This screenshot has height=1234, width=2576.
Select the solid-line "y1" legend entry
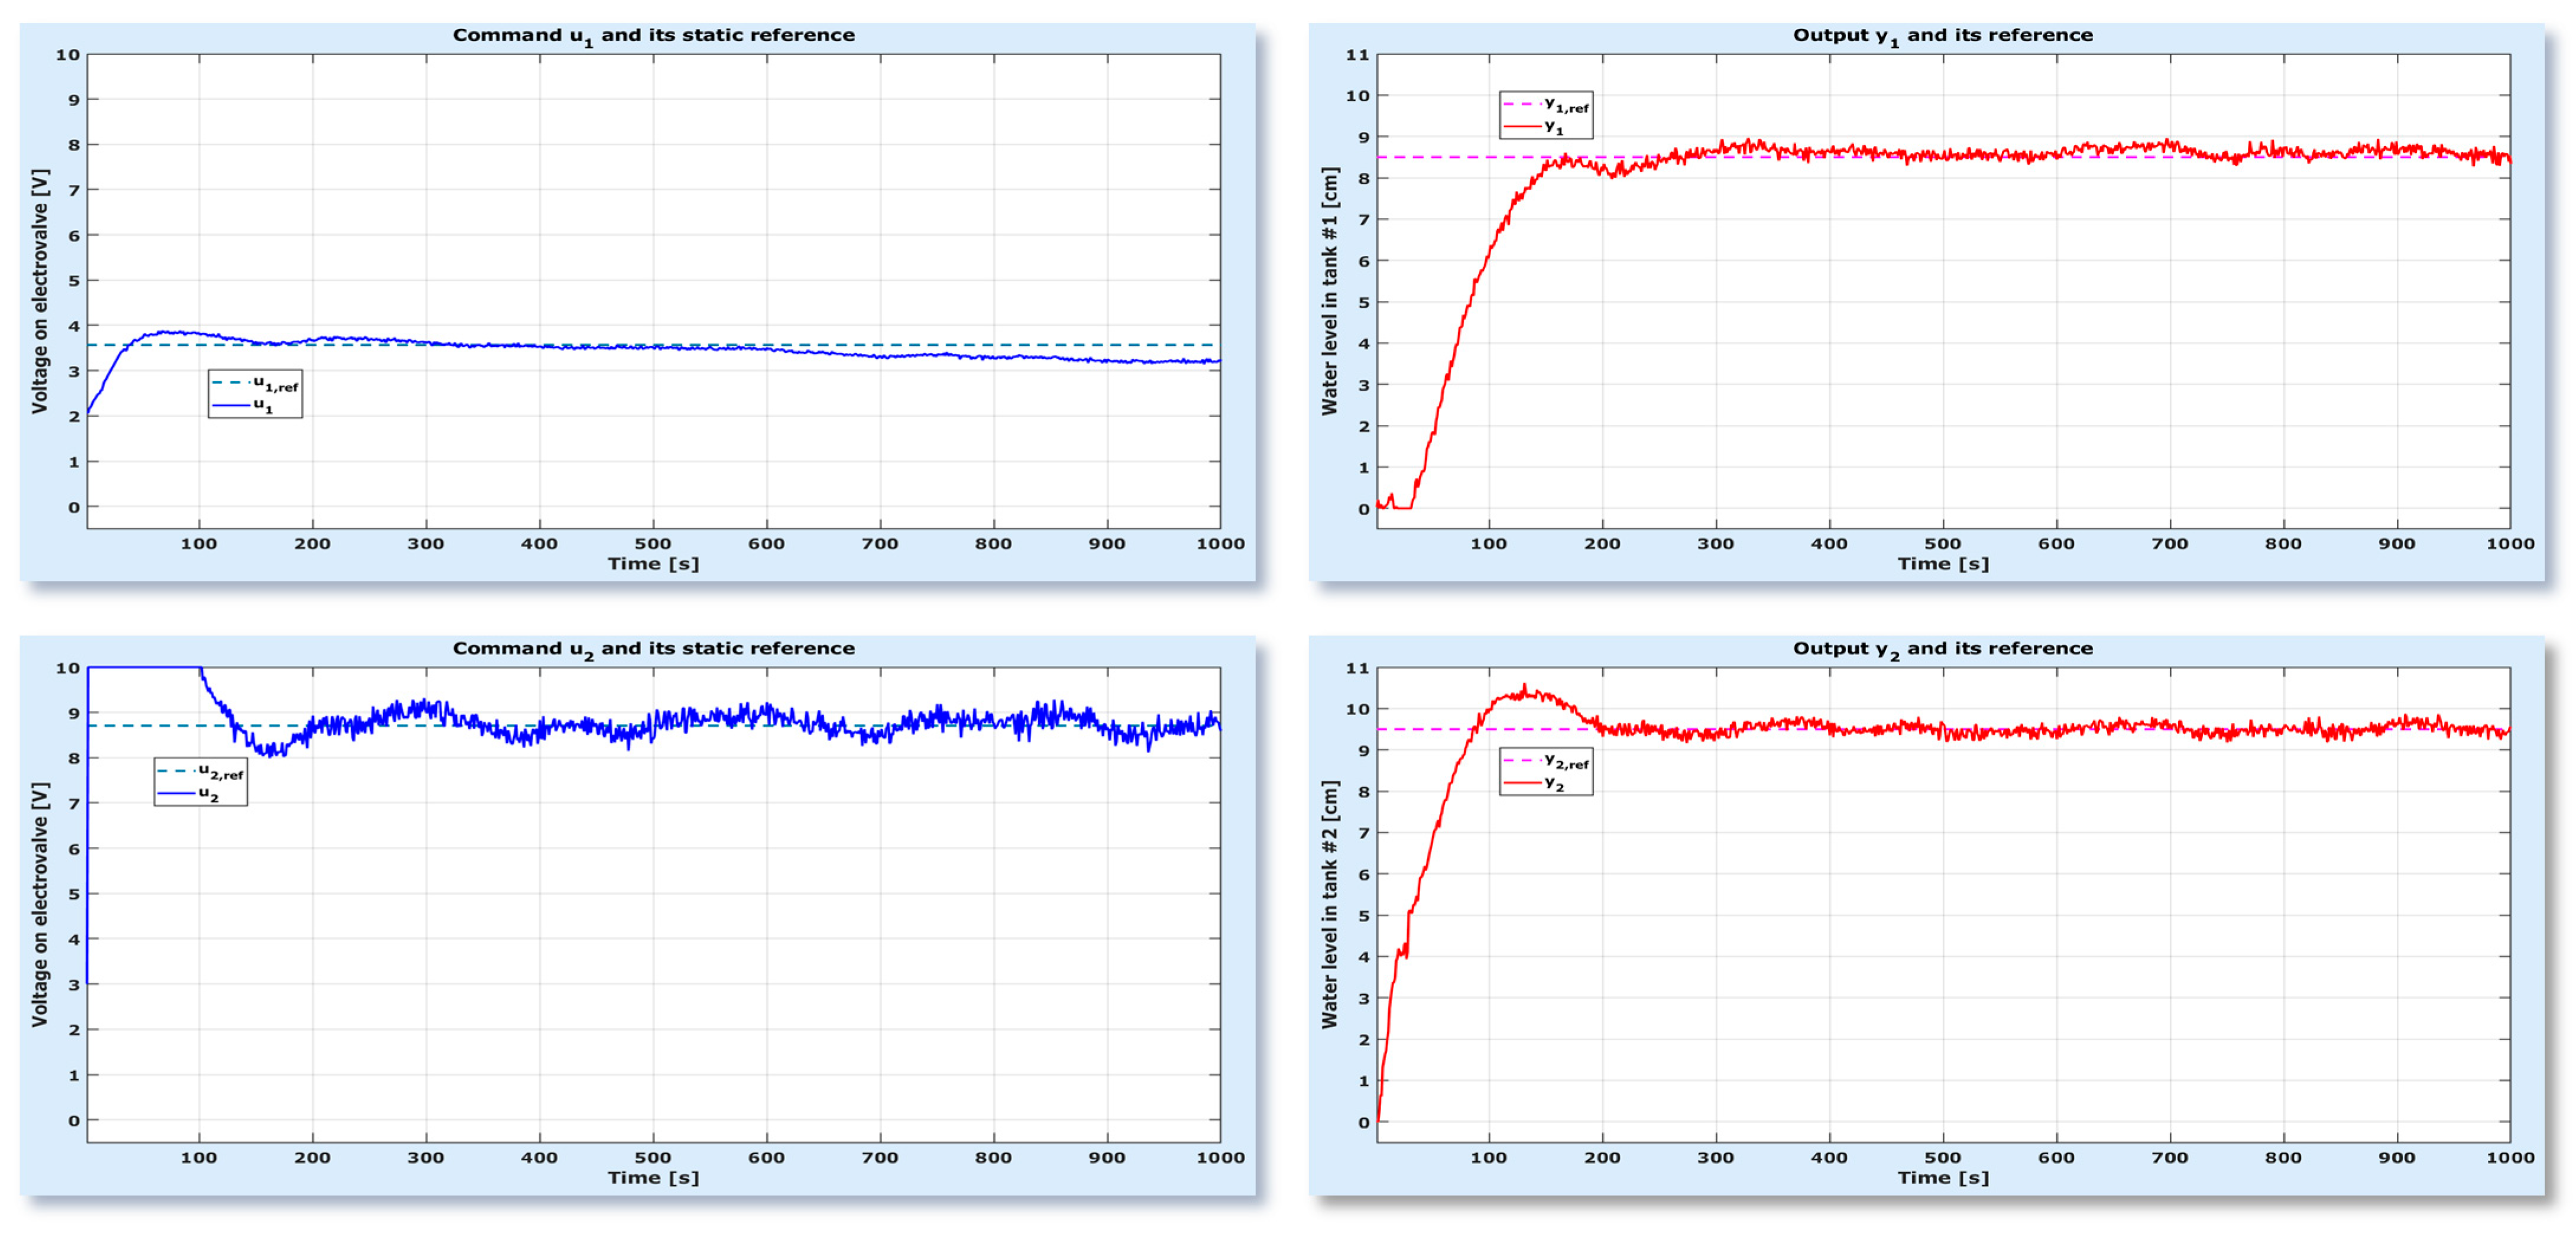1534,127
